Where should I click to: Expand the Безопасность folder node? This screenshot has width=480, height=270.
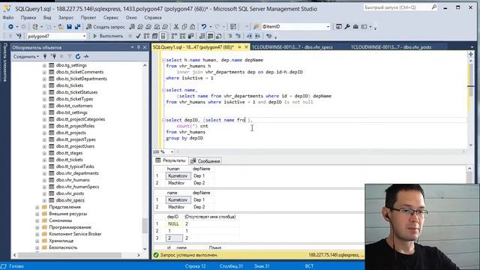[x=37, y=247]
